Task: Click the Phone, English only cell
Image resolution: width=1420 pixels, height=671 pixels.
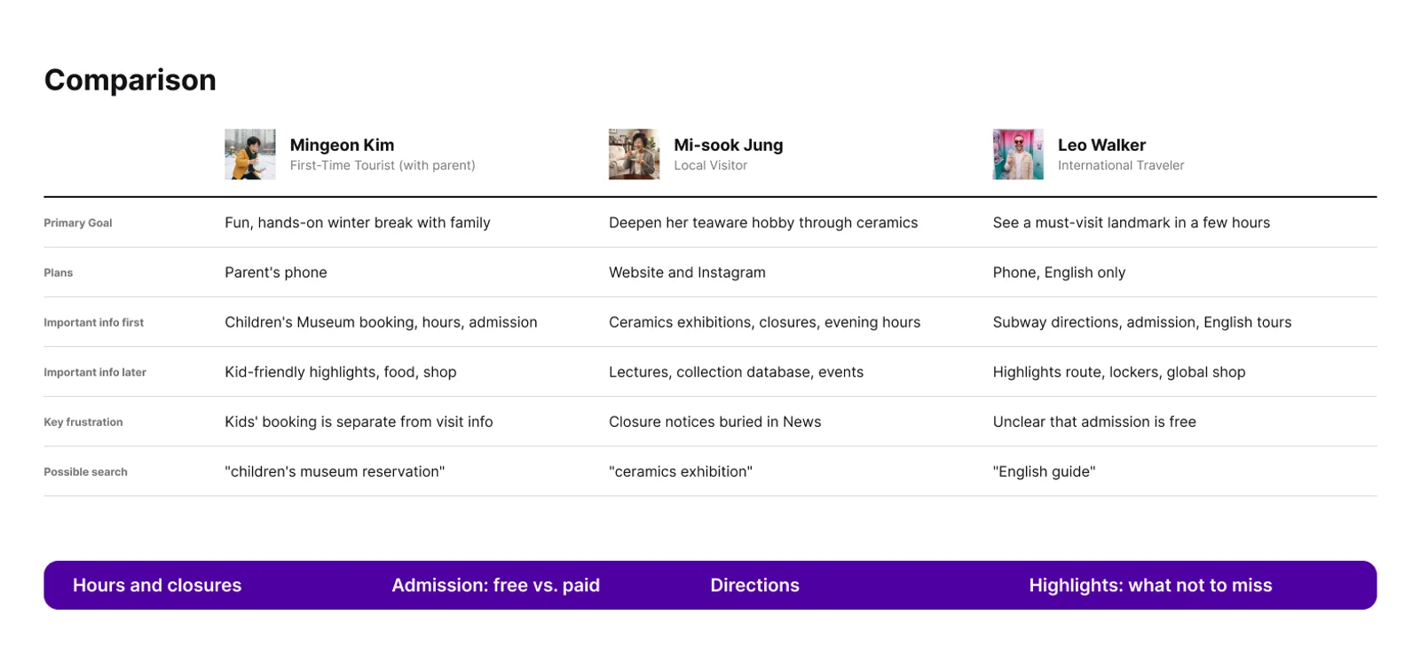Action: pos(1059,272)
